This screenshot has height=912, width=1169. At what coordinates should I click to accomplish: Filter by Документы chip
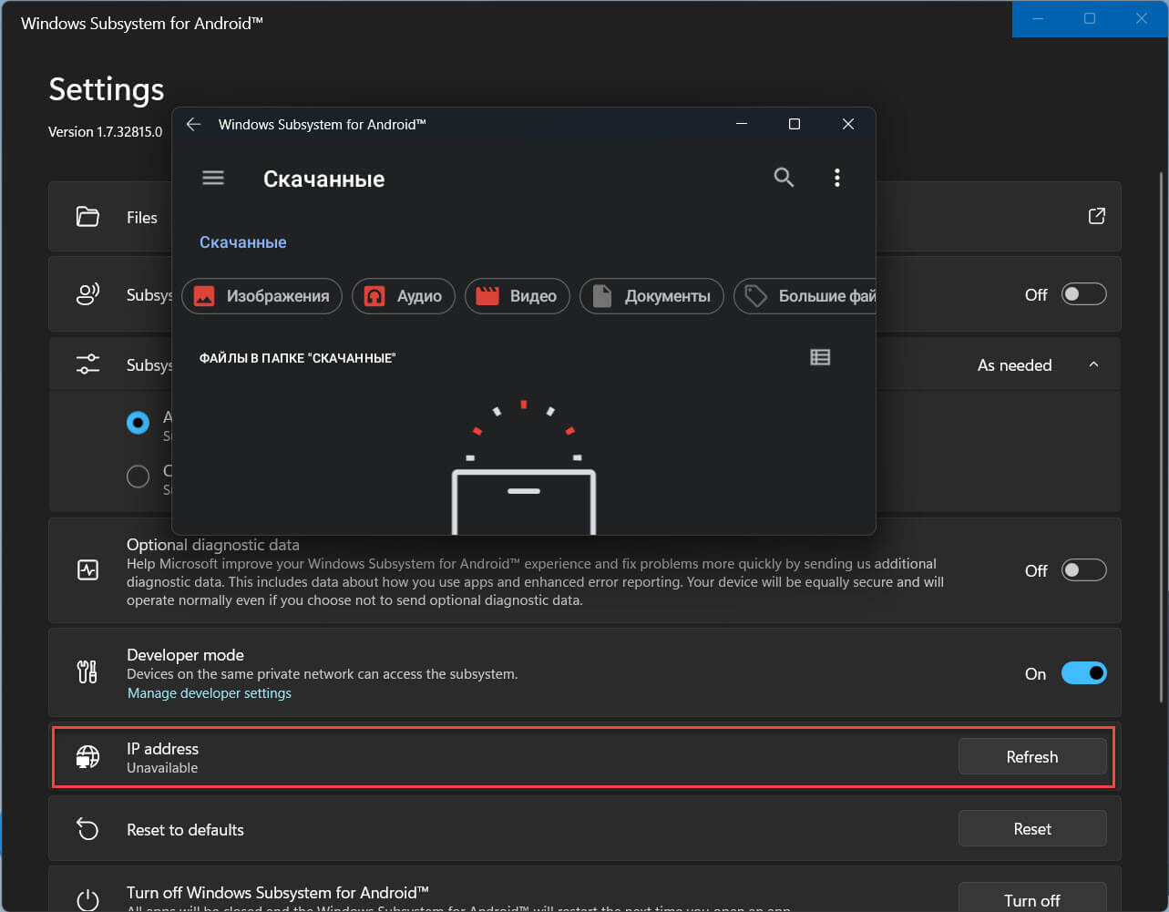(651, 296)
